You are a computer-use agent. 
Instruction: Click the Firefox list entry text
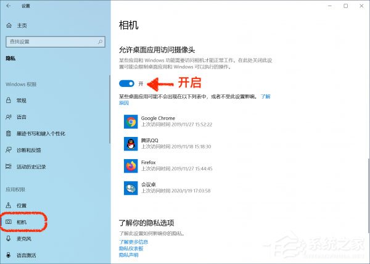(149, 162)
